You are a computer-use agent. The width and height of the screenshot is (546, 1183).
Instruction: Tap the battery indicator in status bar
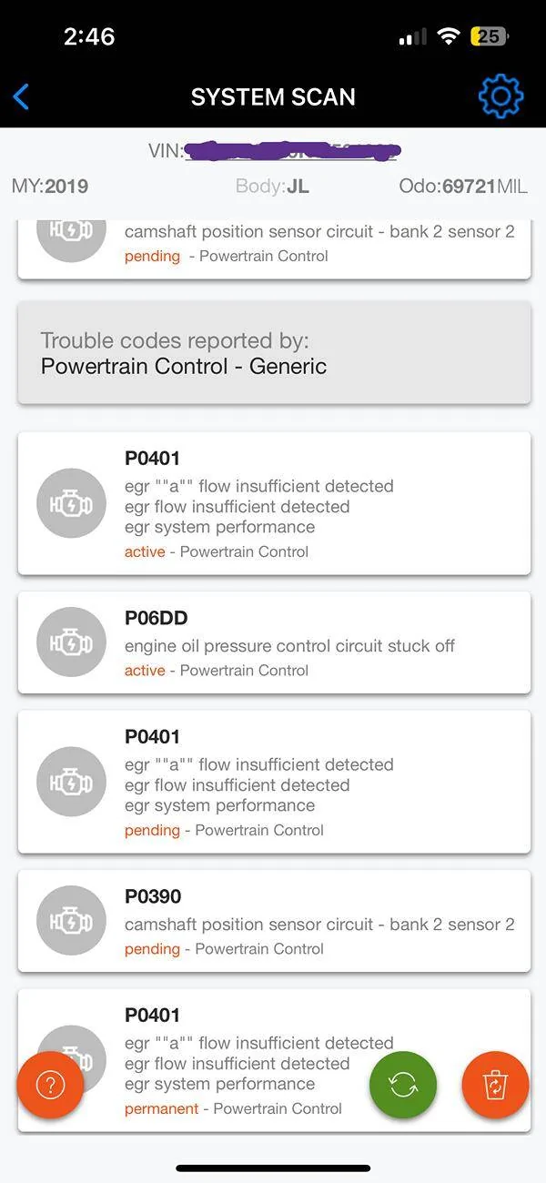point(490,36)
